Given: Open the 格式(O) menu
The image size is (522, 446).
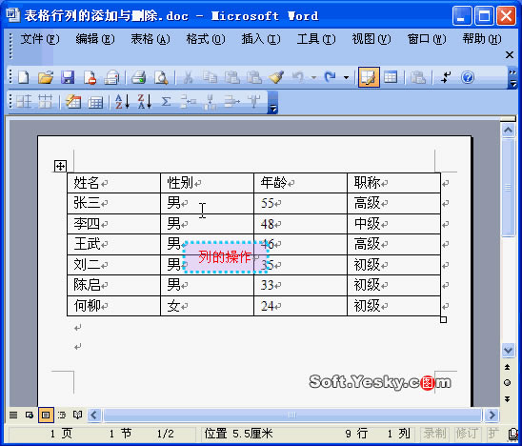Looking at the screenshot, I should [x=206, y=39].
